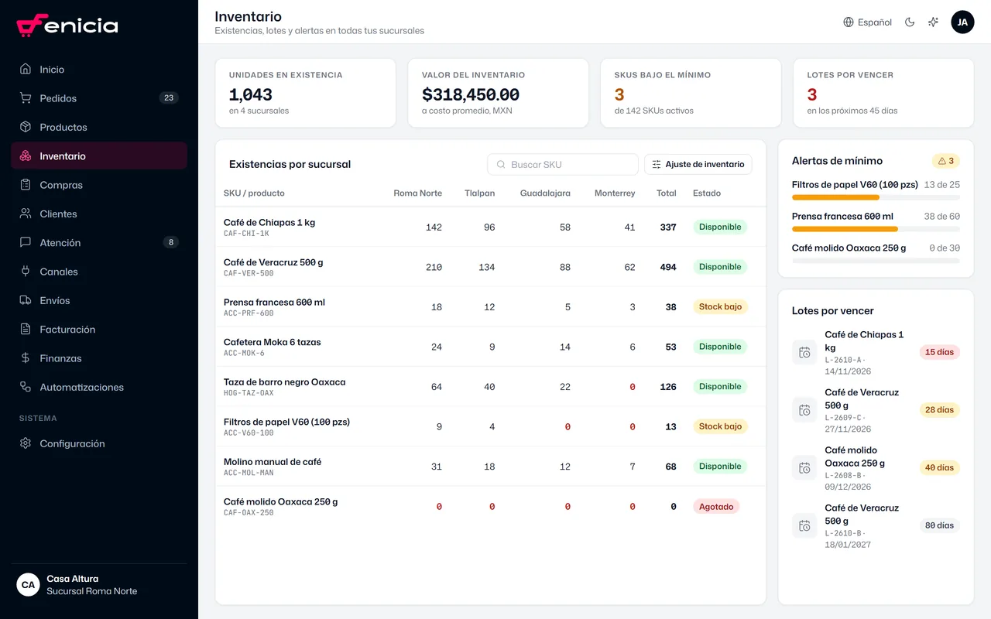The height and width of the screenshot is (619, 991).
Task: Click the Prensa francesa 600 ml progress bar
Action: click(876, 229)
